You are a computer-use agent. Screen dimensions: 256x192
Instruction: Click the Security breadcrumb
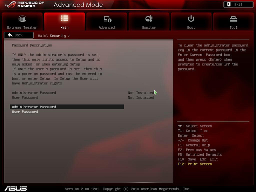coord(58,36)
